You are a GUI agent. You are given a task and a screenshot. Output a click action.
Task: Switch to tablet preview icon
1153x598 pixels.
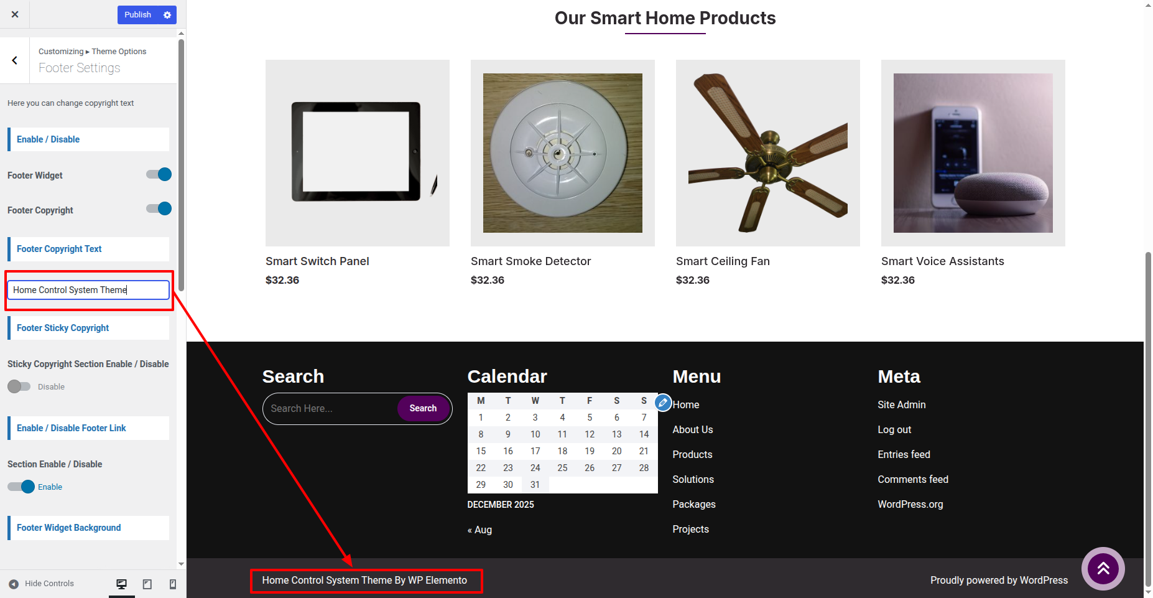coord(147,584)
